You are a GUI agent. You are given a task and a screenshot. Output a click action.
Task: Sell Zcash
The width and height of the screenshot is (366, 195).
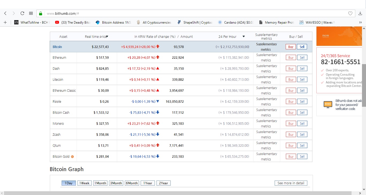point(302,134)
